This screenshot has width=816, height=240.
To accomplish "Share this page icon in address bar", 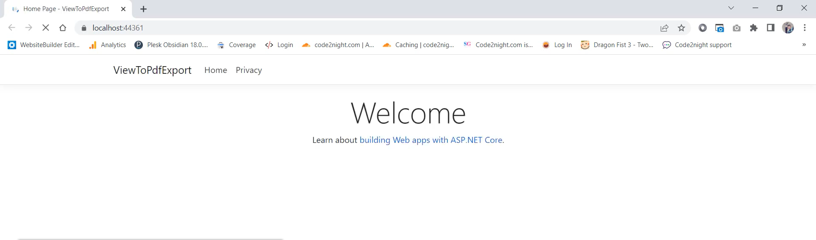I will [664, 28].
